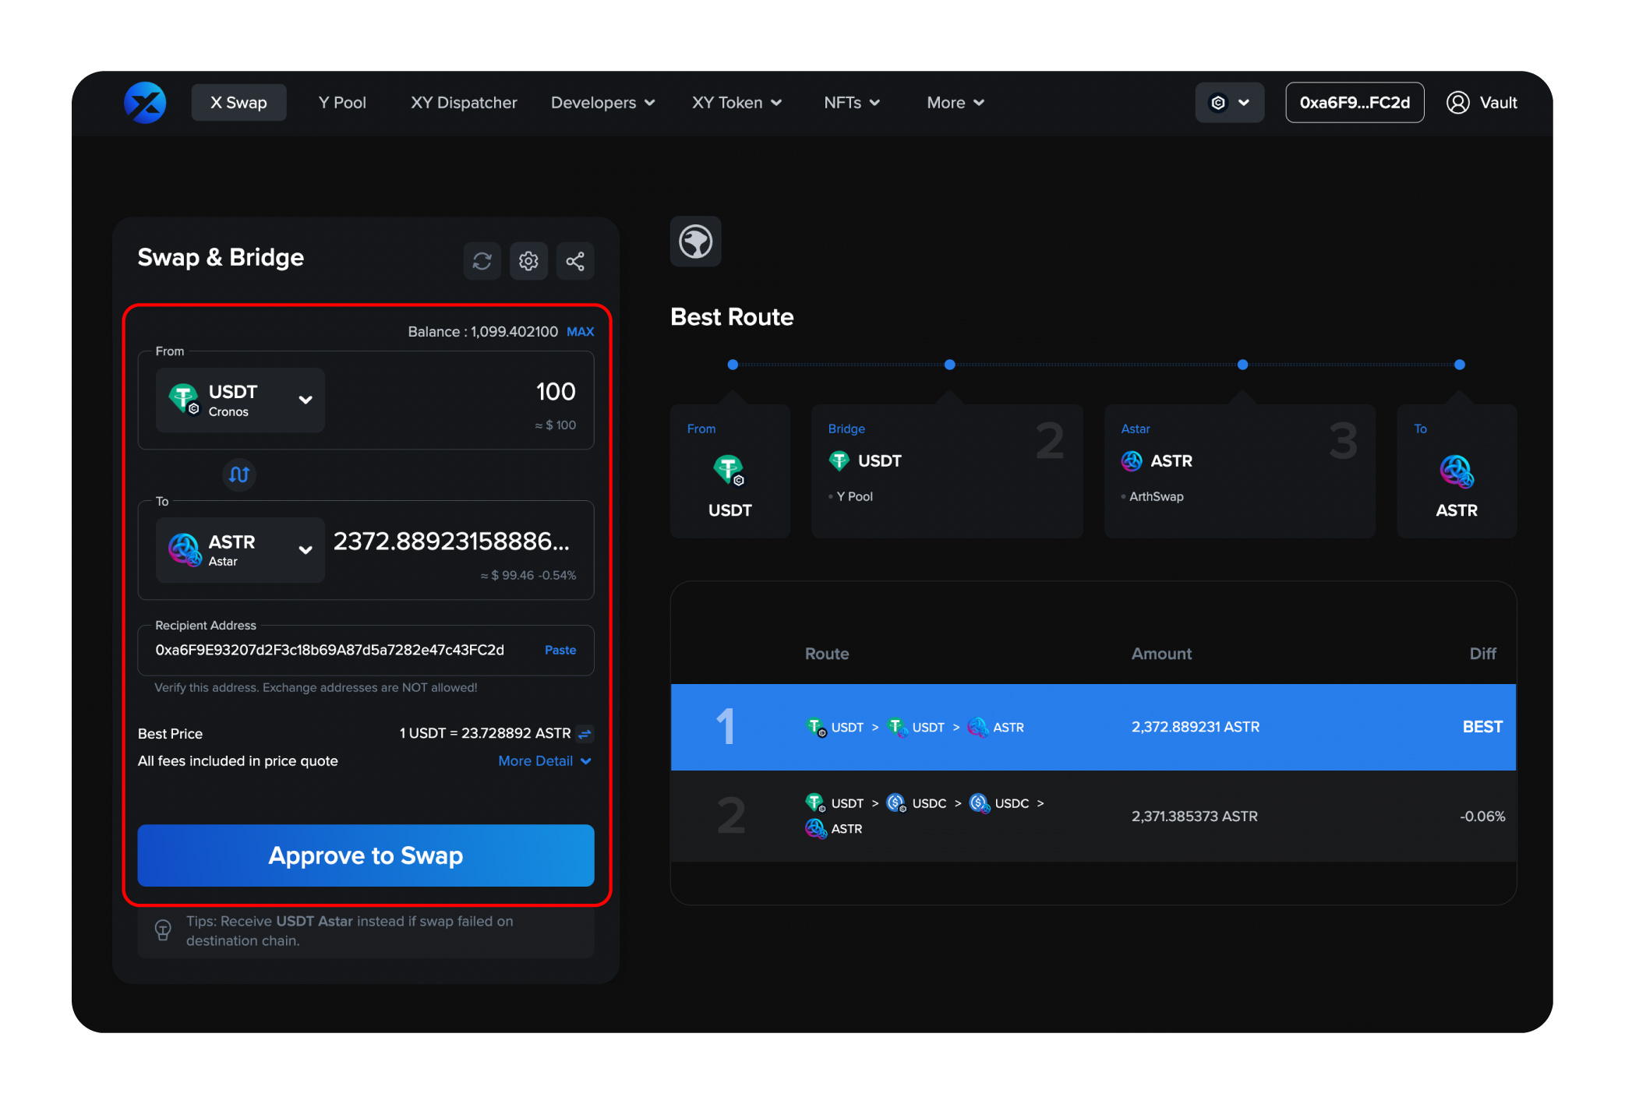
Task: Swap the From and To token direction
Action: coord(238,475)
